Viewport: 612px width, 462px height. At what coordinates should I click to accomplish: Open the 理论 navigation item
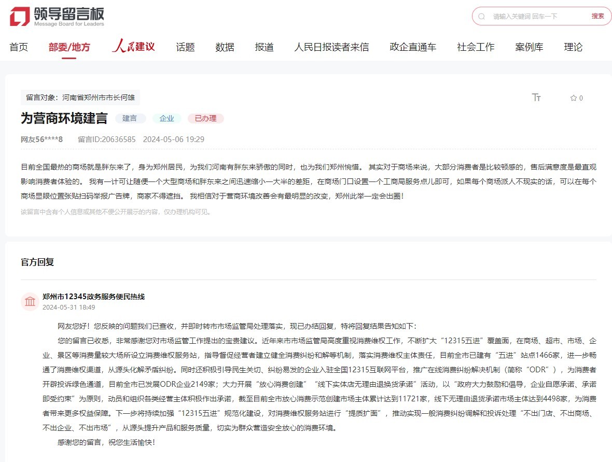[x=573, y=47]
